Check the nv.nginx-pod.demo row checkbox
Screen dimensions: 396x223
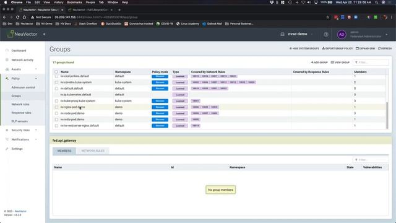[x=56, y=107]
